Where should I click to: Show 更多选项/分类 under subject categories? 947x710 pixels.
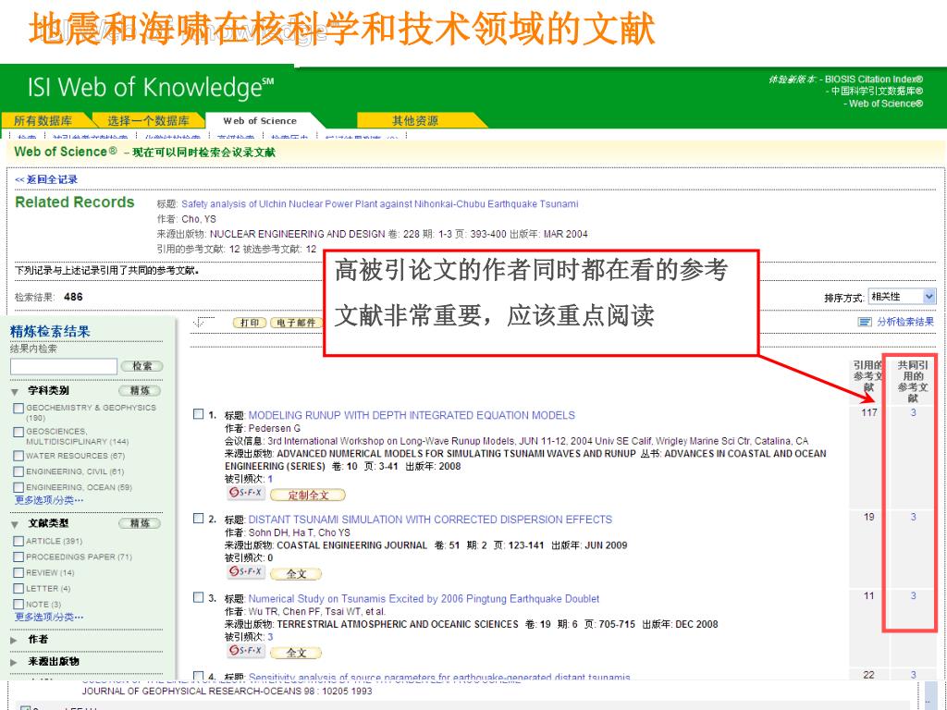coord(49,500)
